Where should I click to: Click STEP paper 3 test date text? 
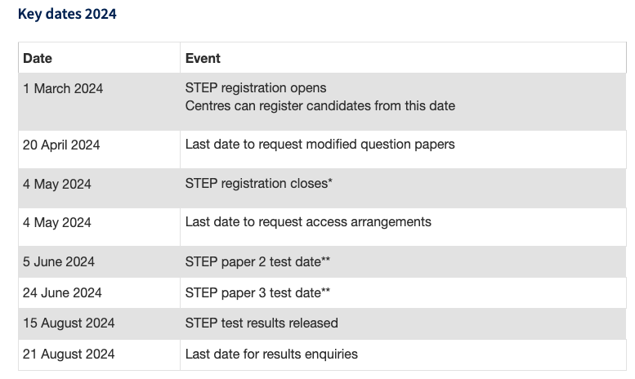[257, 292]
